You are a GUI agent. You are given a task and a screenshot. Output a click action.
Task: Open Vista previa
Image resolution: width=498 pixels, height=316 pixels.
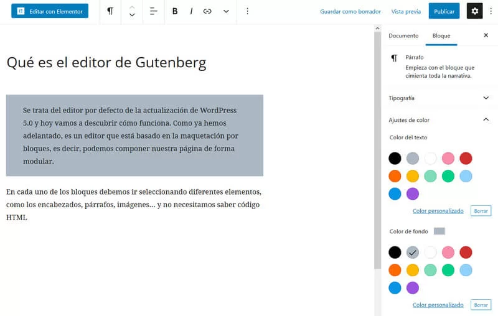pyautogui.click(x=406, y=11)
